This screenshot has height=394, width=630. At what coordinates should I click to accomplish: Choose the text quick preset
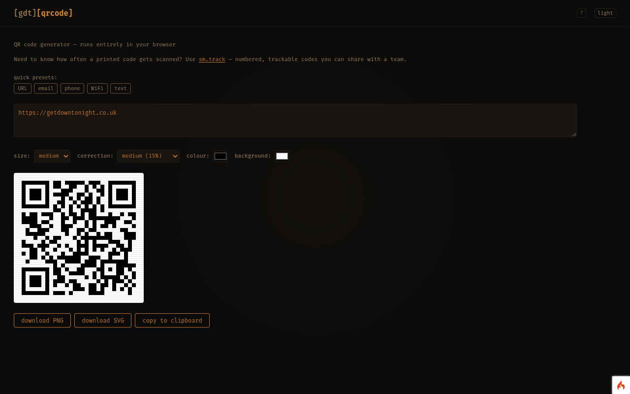[x=121, y=88]
